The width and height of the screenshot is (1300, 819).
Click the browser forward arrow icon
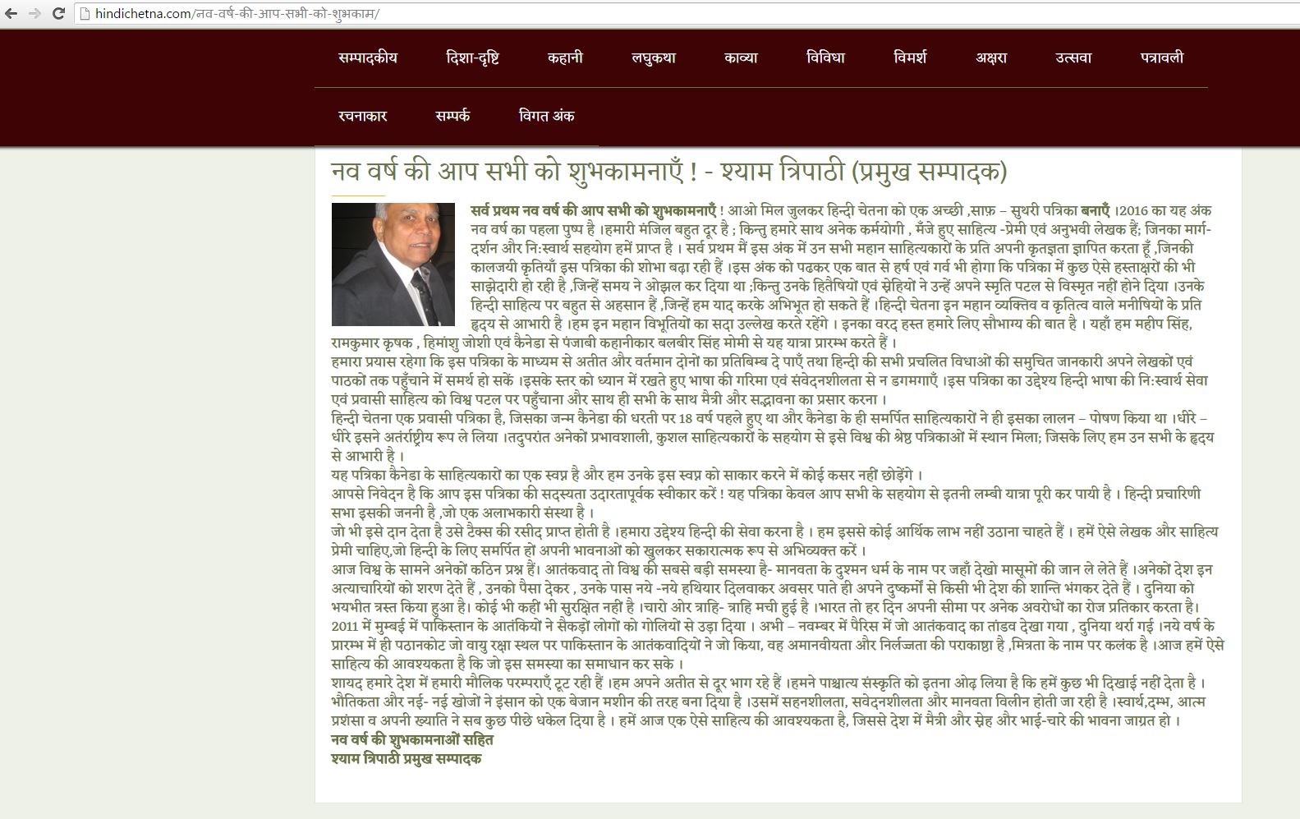pyautogui.click(x=34, y=14)
